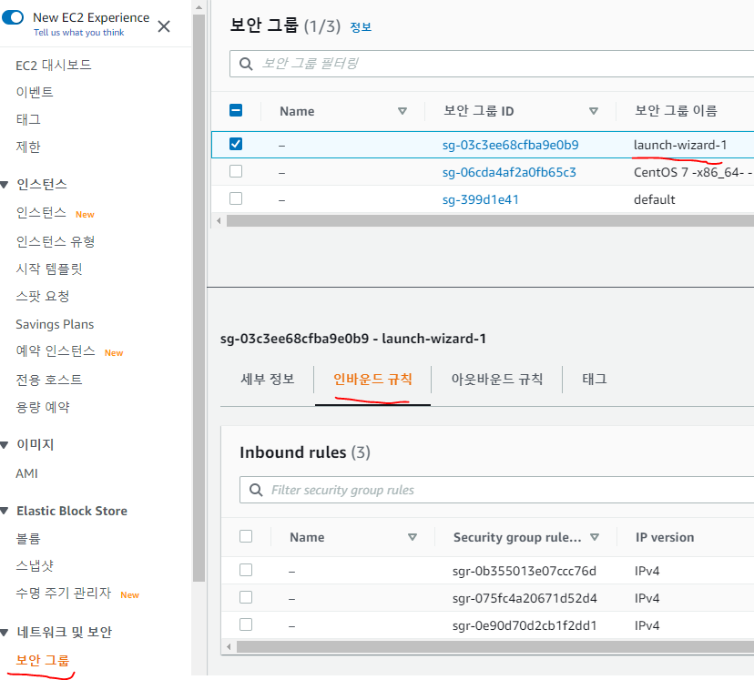754x680 pixels.
Task: Open AMI in the sidebar
Action: coord(27,474)
